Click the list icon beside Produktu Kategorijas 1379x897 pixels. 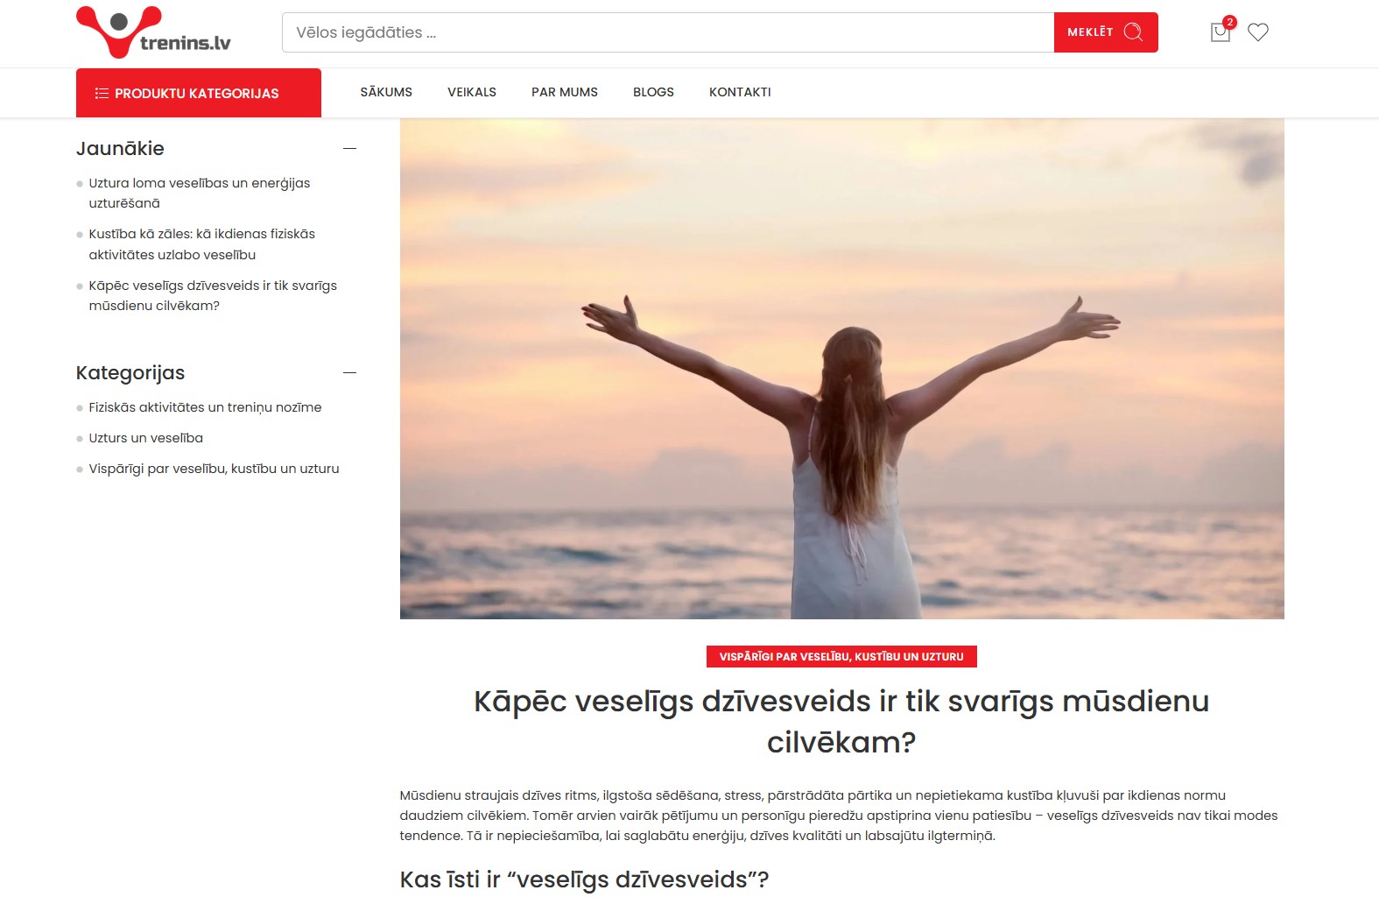[102, 93]
